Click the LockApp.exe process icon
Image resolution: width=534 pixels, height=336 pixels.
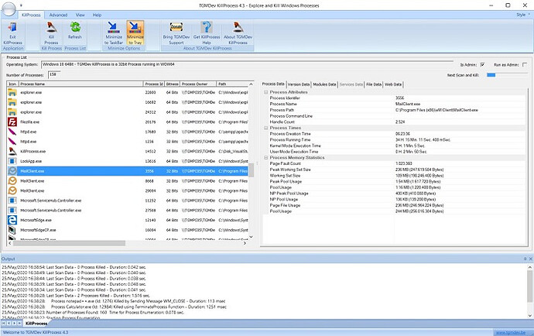click(x=12, y=161)
